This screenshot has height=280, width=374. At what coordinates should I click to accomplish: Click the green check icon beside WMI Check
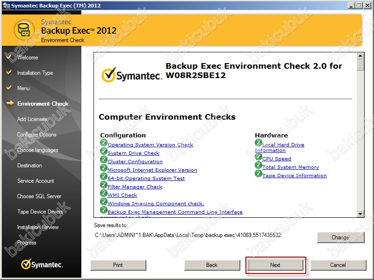[x=103, y=193]
